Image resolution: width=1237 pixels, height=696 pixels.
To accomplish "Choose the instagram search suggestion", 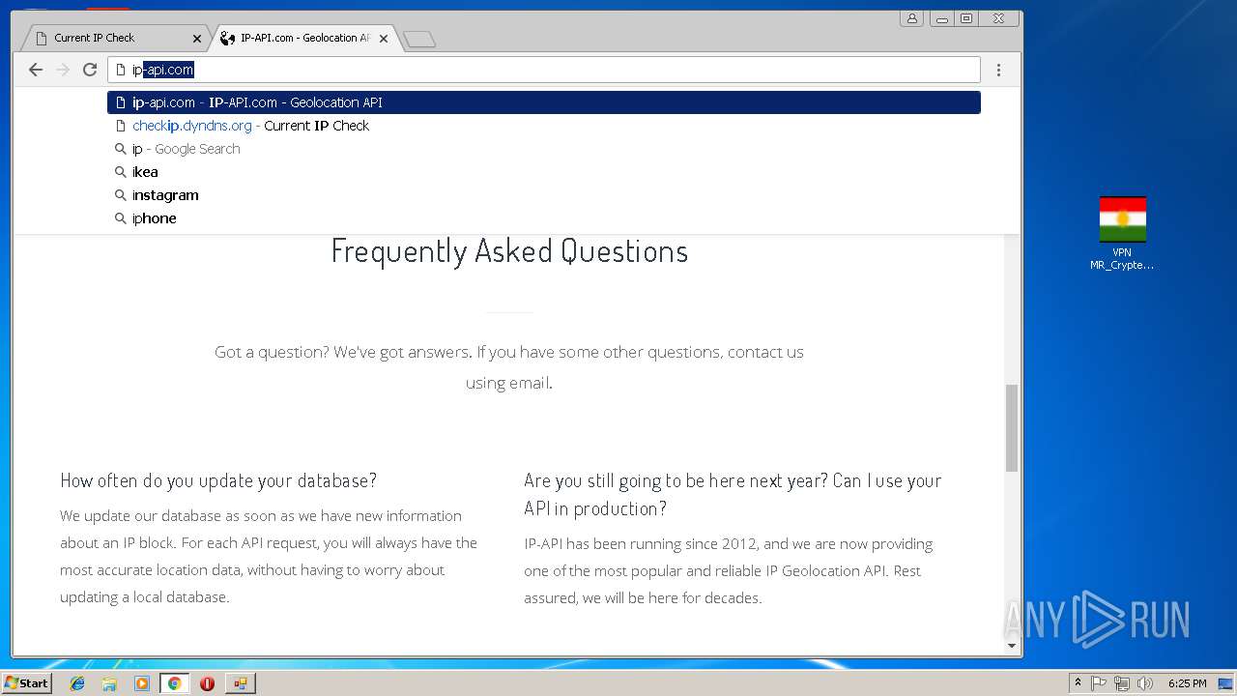I will pos(544,195).
